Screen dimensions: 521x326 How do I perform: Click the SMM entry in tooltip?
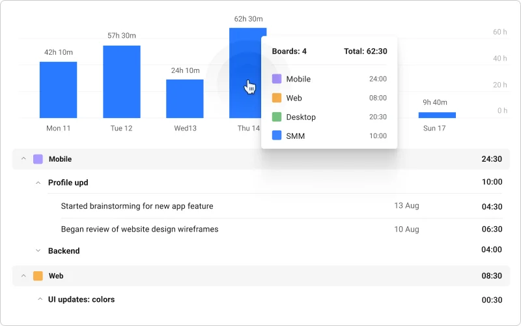pyautogui.click(x=296, y=136)
